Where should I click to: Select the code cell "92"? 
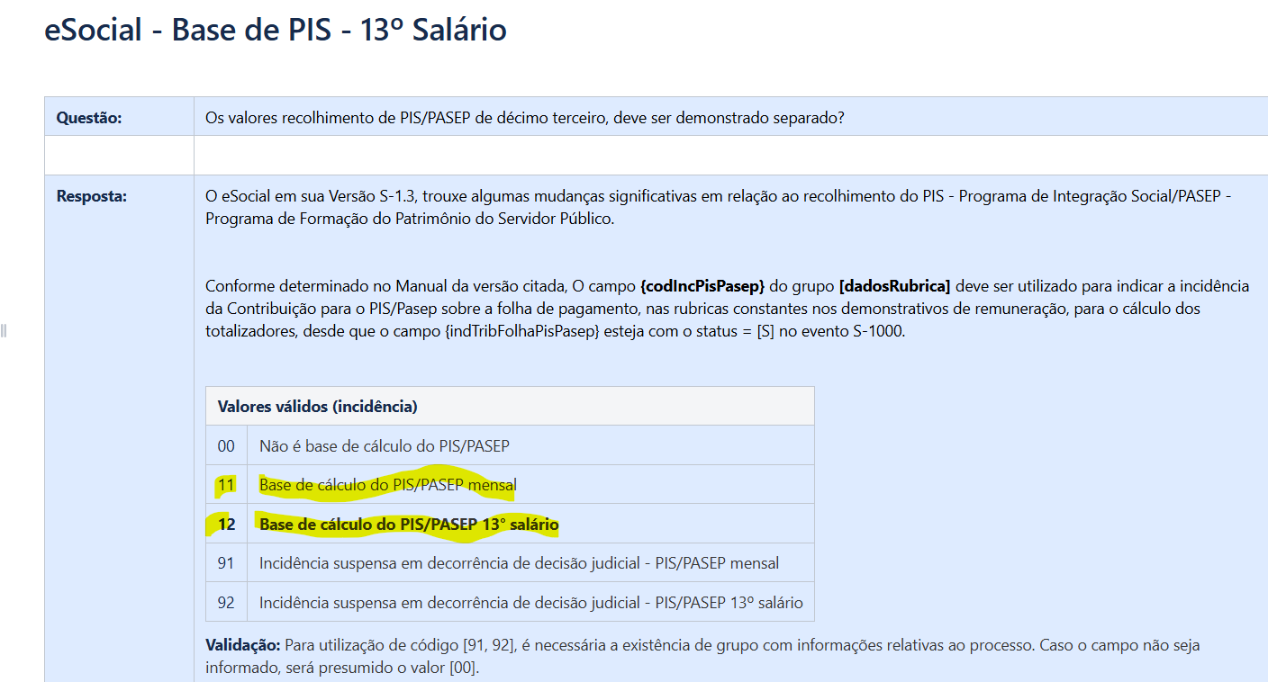pos(226,602)
